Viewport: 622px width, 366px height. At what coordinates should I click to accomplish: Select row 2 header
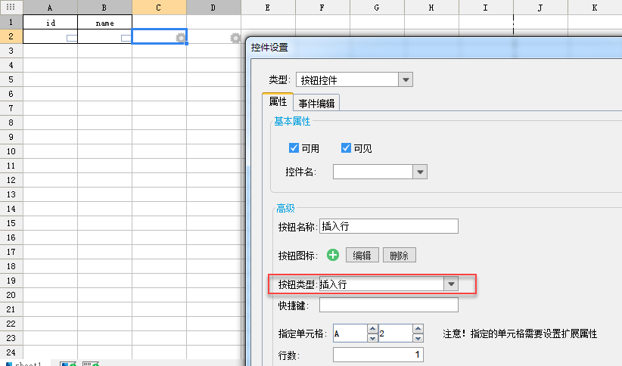11,36
